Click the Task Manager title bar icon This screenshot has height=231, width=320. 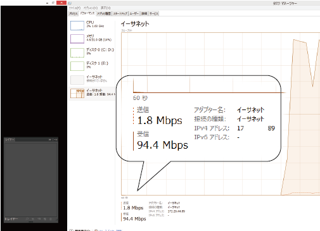[70, 3]
